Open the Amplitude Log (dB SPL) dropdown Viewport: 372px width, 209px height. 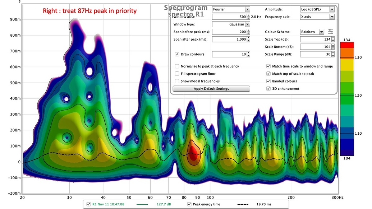[x=317, y=9]
